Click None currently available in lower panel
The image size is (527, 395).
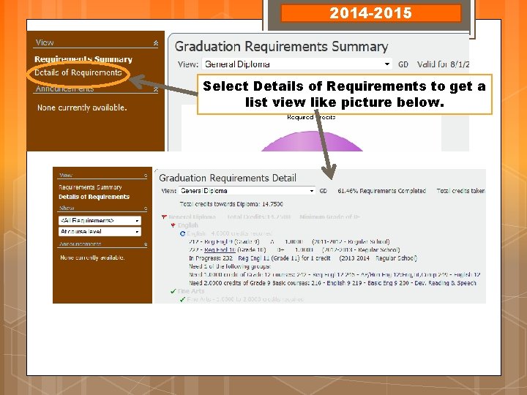tap(92, 257)
